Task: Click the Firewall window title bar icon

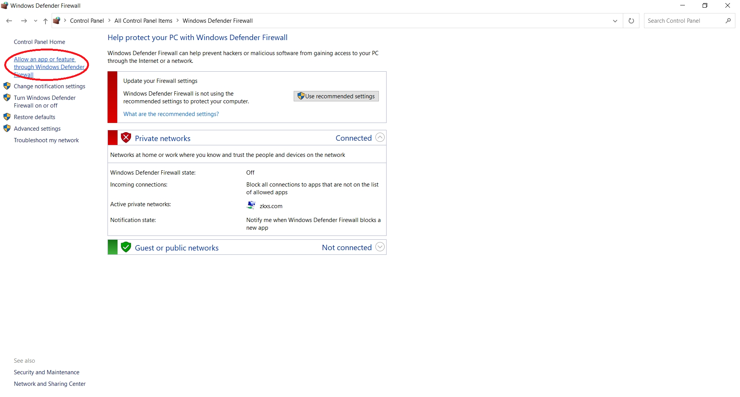Action: [x=5, y=5]
